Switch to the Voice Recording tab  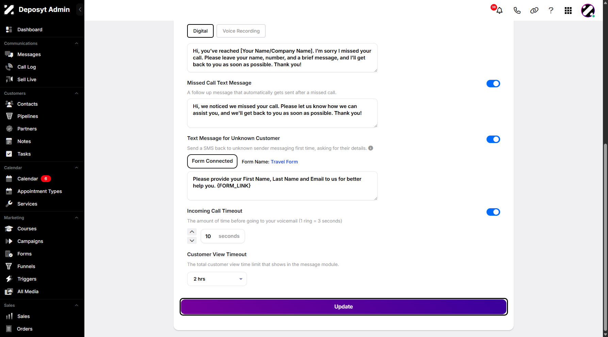tap(241, 31)
